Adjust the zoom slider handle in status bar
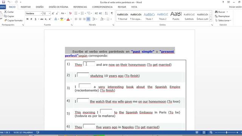The width and height of the screenshot is (242, 136). [x=226, y=133]
